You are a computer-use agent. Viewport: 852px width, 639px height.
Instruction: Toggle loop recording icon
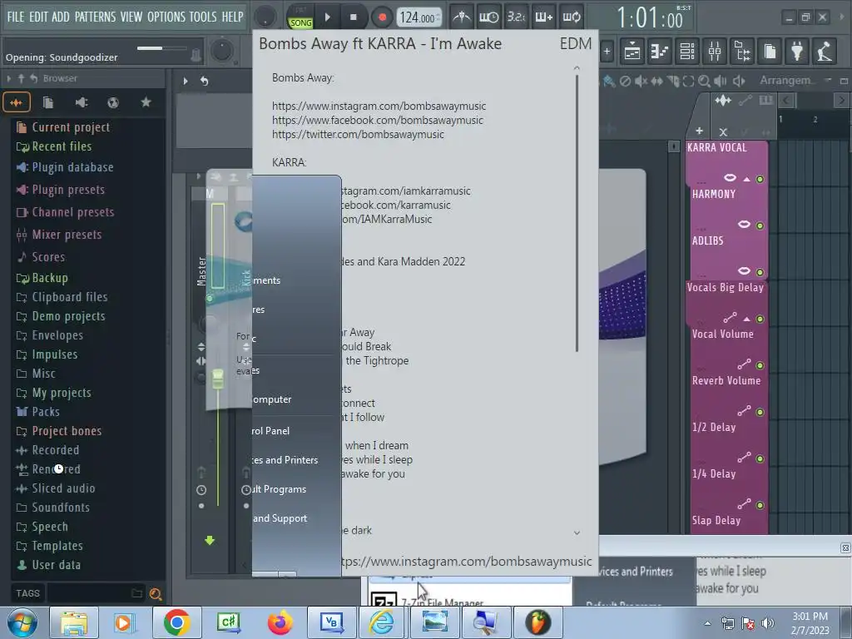572,17
